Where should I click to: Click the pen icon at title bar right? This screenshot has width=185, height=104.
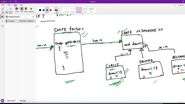pos(183,2)
